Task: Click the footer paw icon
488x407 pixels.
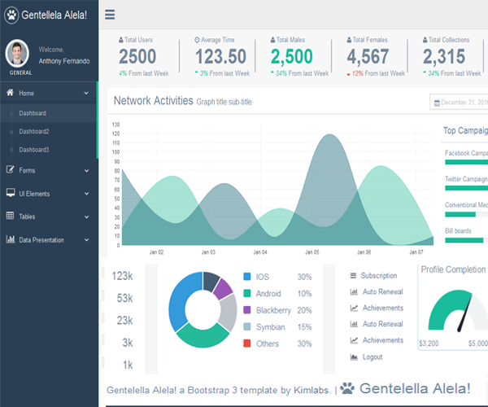Action: point(347,388)
